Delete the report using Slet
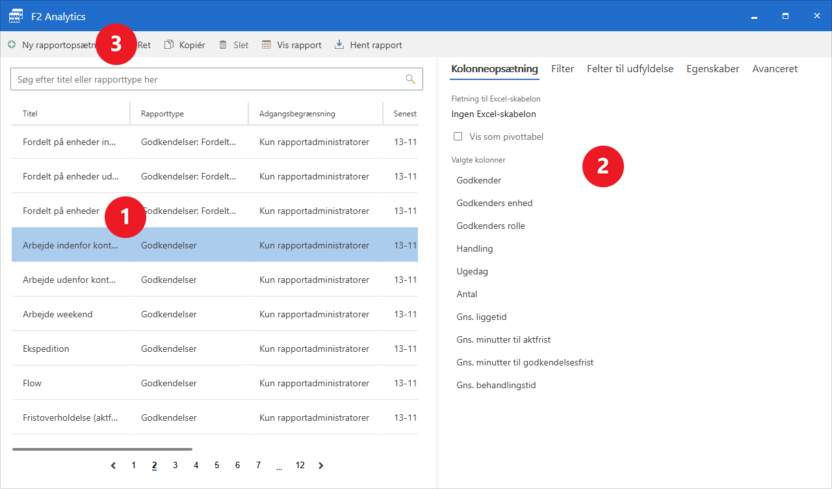This screenshot has width=832, height=489. pyautogui.click(x=233, y=45)
